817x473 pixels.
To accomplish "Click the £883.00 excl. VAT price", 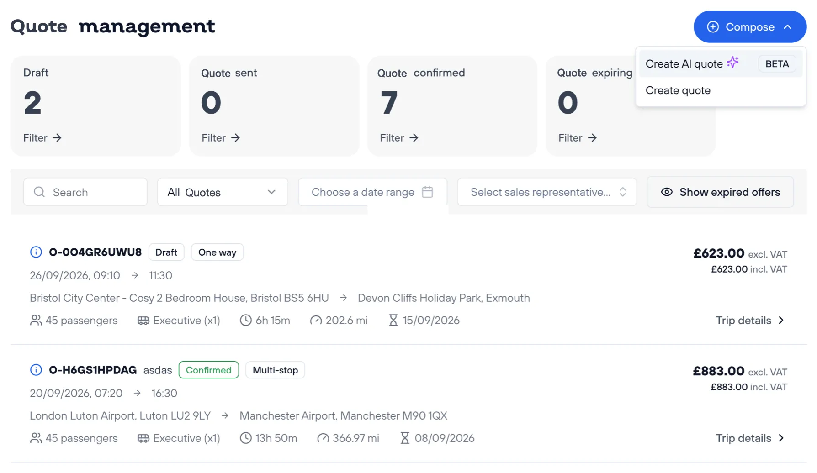I will (740, 371).
